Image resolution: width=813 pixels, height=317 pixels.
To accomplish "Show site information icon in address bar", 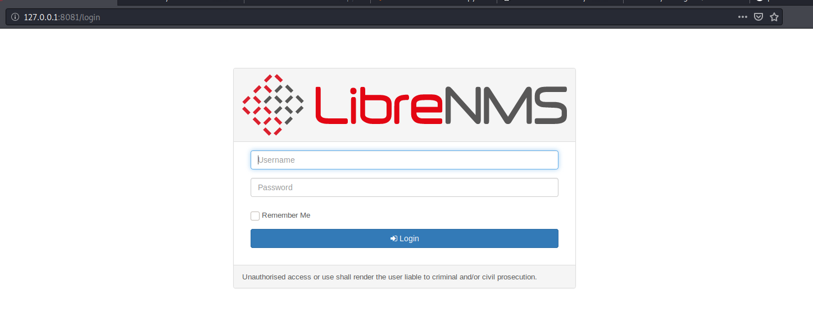I will point(15,17).
